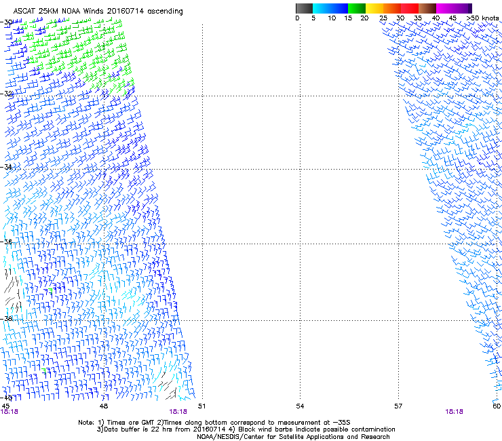Select the magenta 40-45 knots legend color
The width and height of the screenshot is (502, 441).
click(x=445, y=8)
